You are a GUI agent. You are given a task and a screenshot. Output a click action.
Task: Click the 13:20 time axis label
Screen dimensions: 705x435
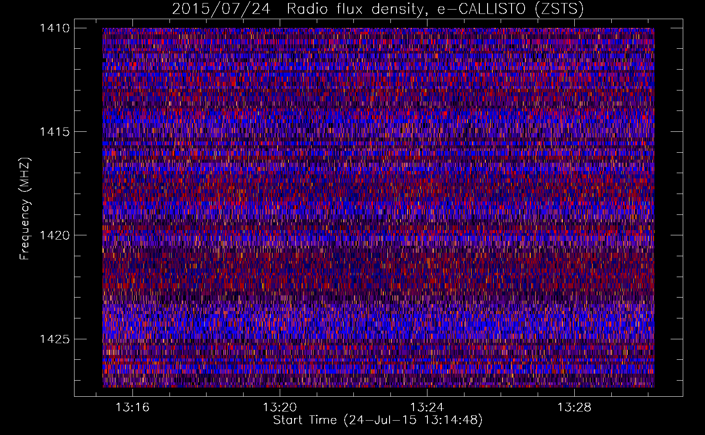(280, 407)
